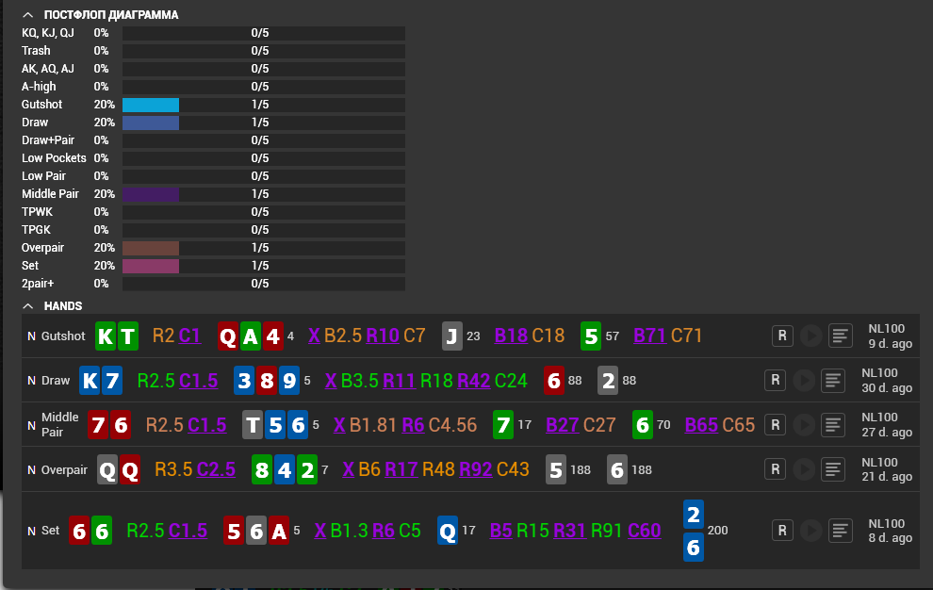Image resolution: width=933 pixels, height=590 pixels.
Task: Click the Overpair brown bar
Action: (x=151, y=248)
